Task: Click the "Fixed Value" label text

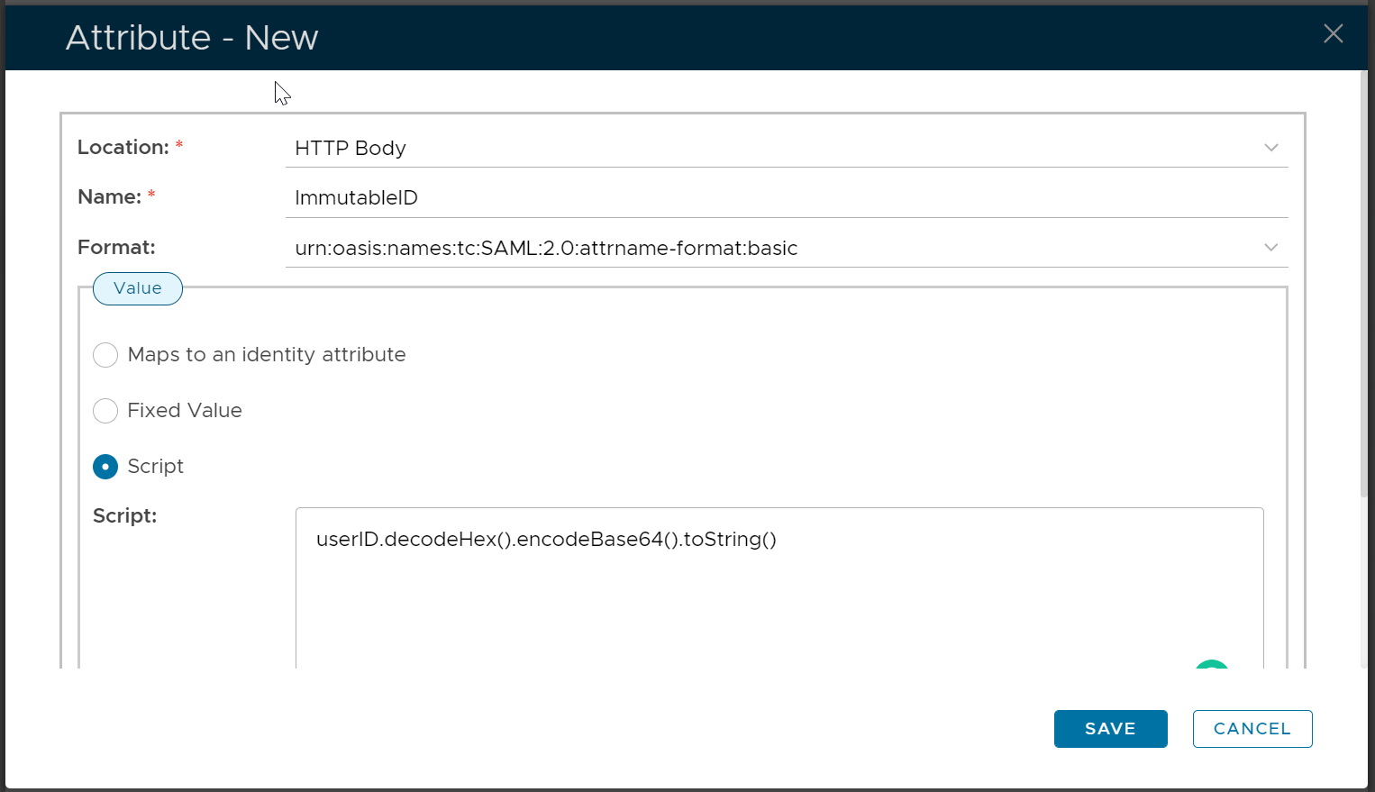Action: (185, 411)
